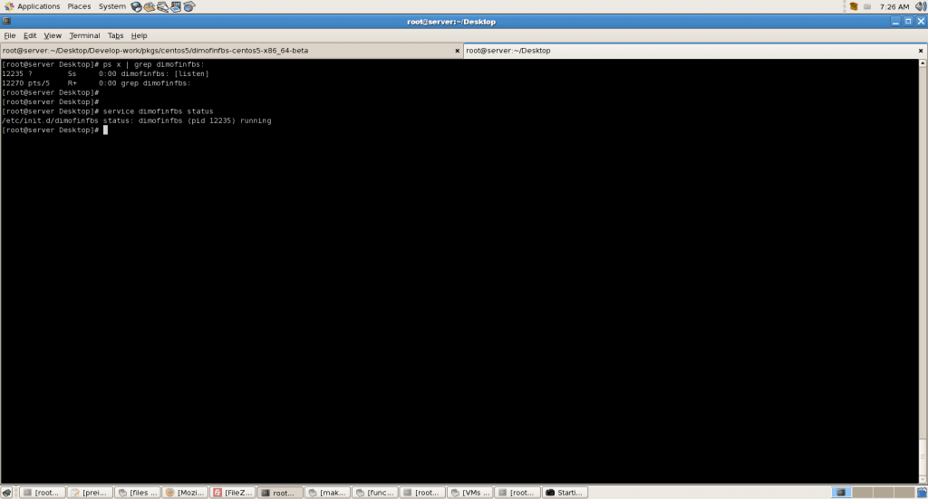Open the Terminal menu
The width and height of the screenshot is (928, 499).
(84, 35)
